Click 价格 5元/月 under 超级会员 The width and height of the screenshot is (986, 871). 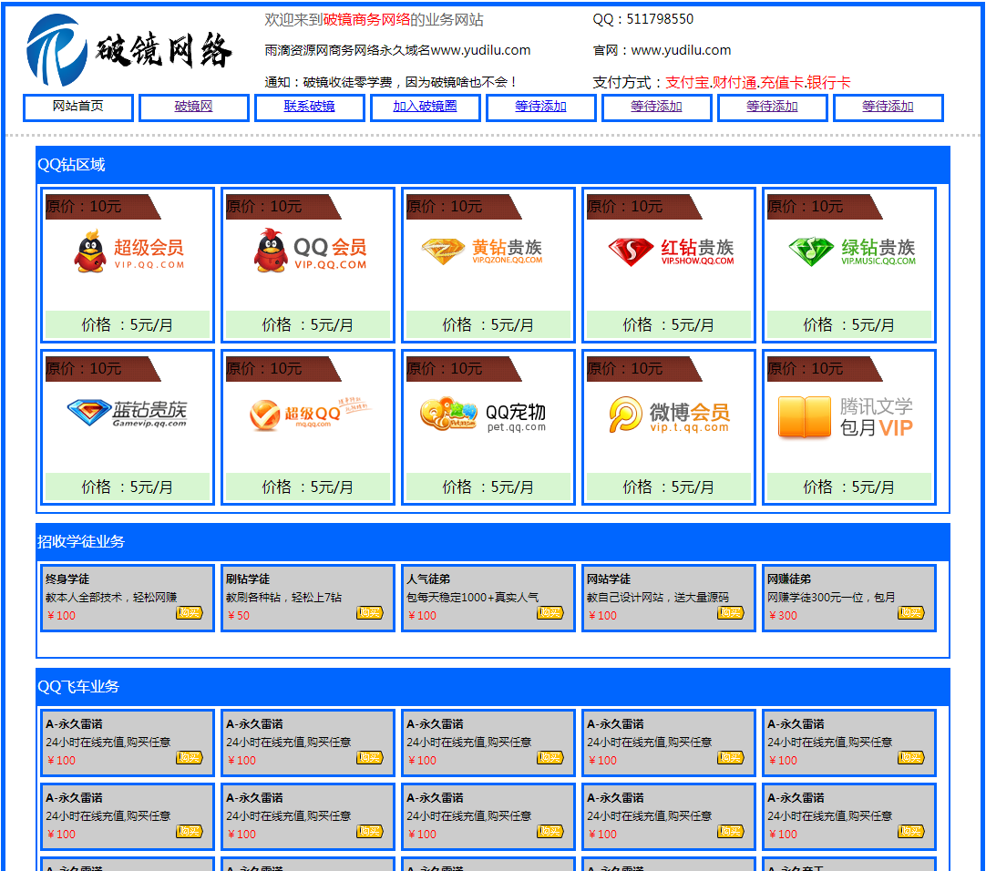coord(127,325)
